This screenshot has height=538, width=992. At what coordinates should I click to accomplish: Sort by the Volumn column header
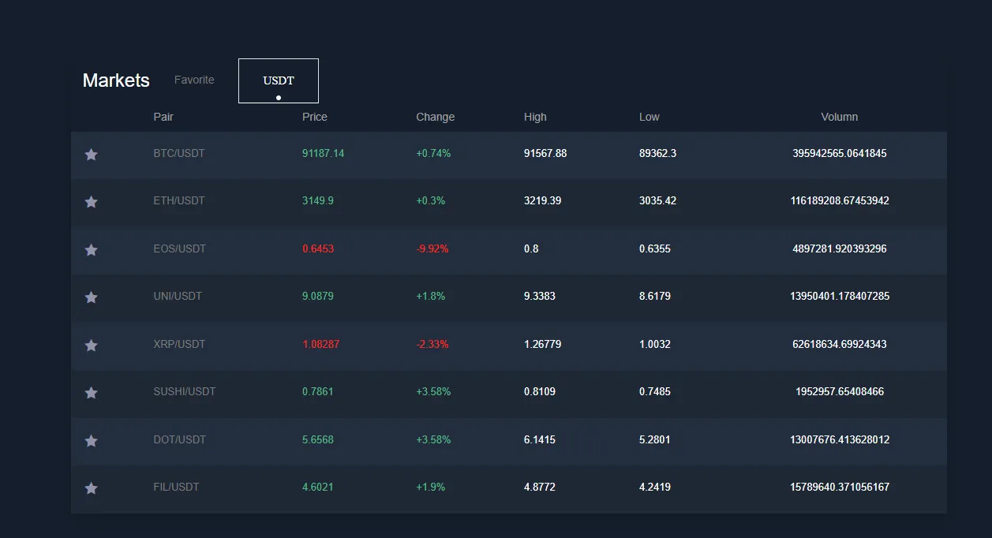pos(840,117)
